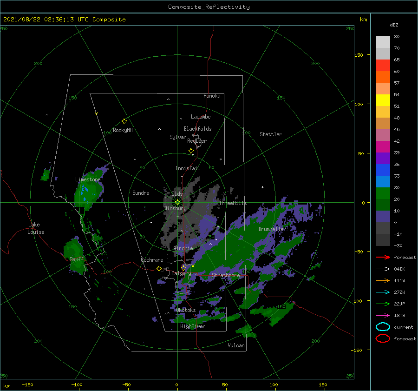Screen dimensions: 418x391
Task: Click the ThreeHills town label
Action: point(233,203)
